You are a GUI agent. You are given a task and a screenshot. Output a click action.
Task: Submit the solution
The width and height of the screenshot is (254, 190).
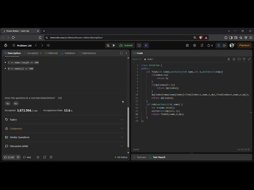pos(126,46)
